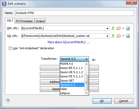Click the insert editor variables icon for XML URL
The width and height of the screenshot is (139, 109).
(x=113, y=28)
